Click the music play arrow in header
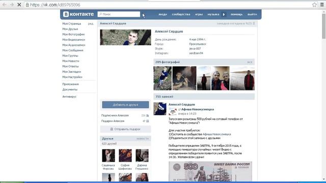 [x=224, y=14]
